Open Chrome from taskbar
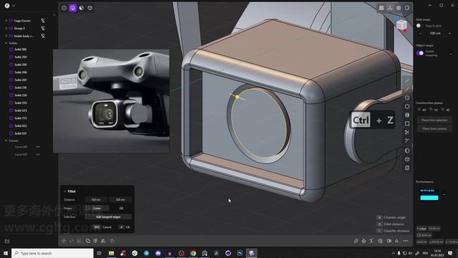The height and width of the screenshot is (258, 458). 193,253
